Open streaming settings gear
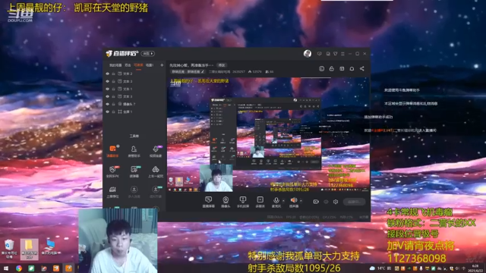This screenshot has height=273, width=486. (336, 202)
